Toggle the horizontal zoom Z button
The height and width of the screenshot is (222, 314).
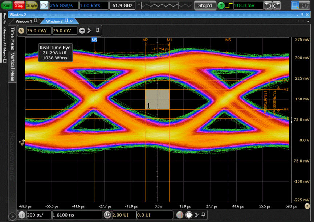point(107,215)
